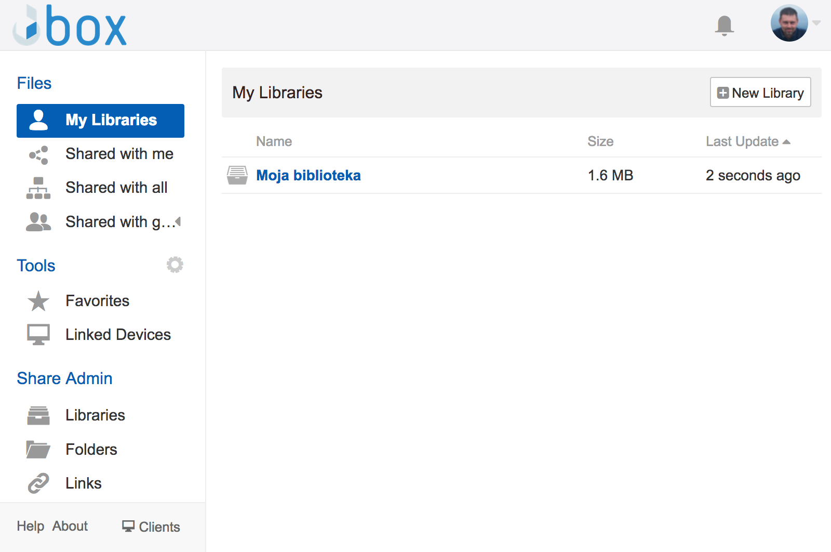Open the Help link

[30, 526]
